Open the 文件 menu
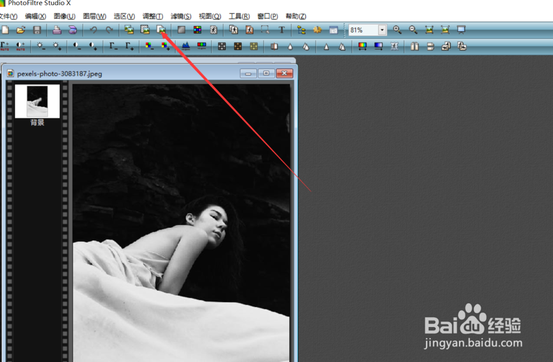The image size is (553, 362). (8, 16)
